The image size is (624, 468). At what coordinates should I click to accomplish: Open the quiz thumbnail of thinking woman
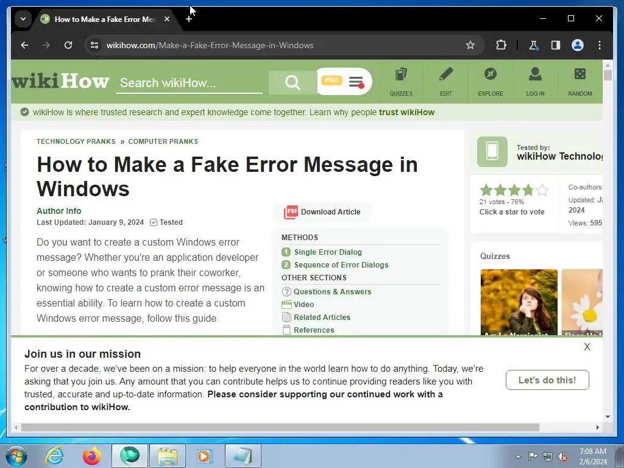pos(519,302)
